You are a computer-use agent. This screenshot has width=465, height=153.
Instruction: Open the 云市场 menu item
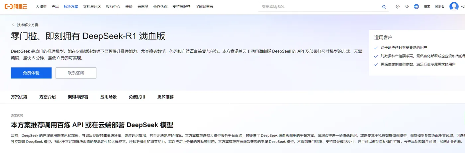coord(143,7)
